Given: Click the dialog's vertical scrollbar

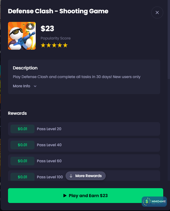Looking at the screenshot, I should click(x=169, y=40).
